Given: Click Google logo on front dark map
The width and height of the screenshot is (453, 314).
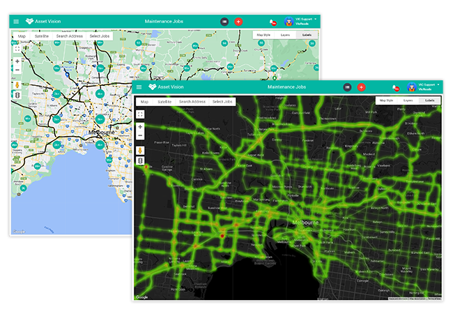Looking at the screenshot, I should pyautogui.click(x=142, y=297).
